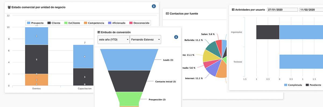Open the 11/02/2020 end date field
This screenshot has height=107, width=323.
[311, 10]
